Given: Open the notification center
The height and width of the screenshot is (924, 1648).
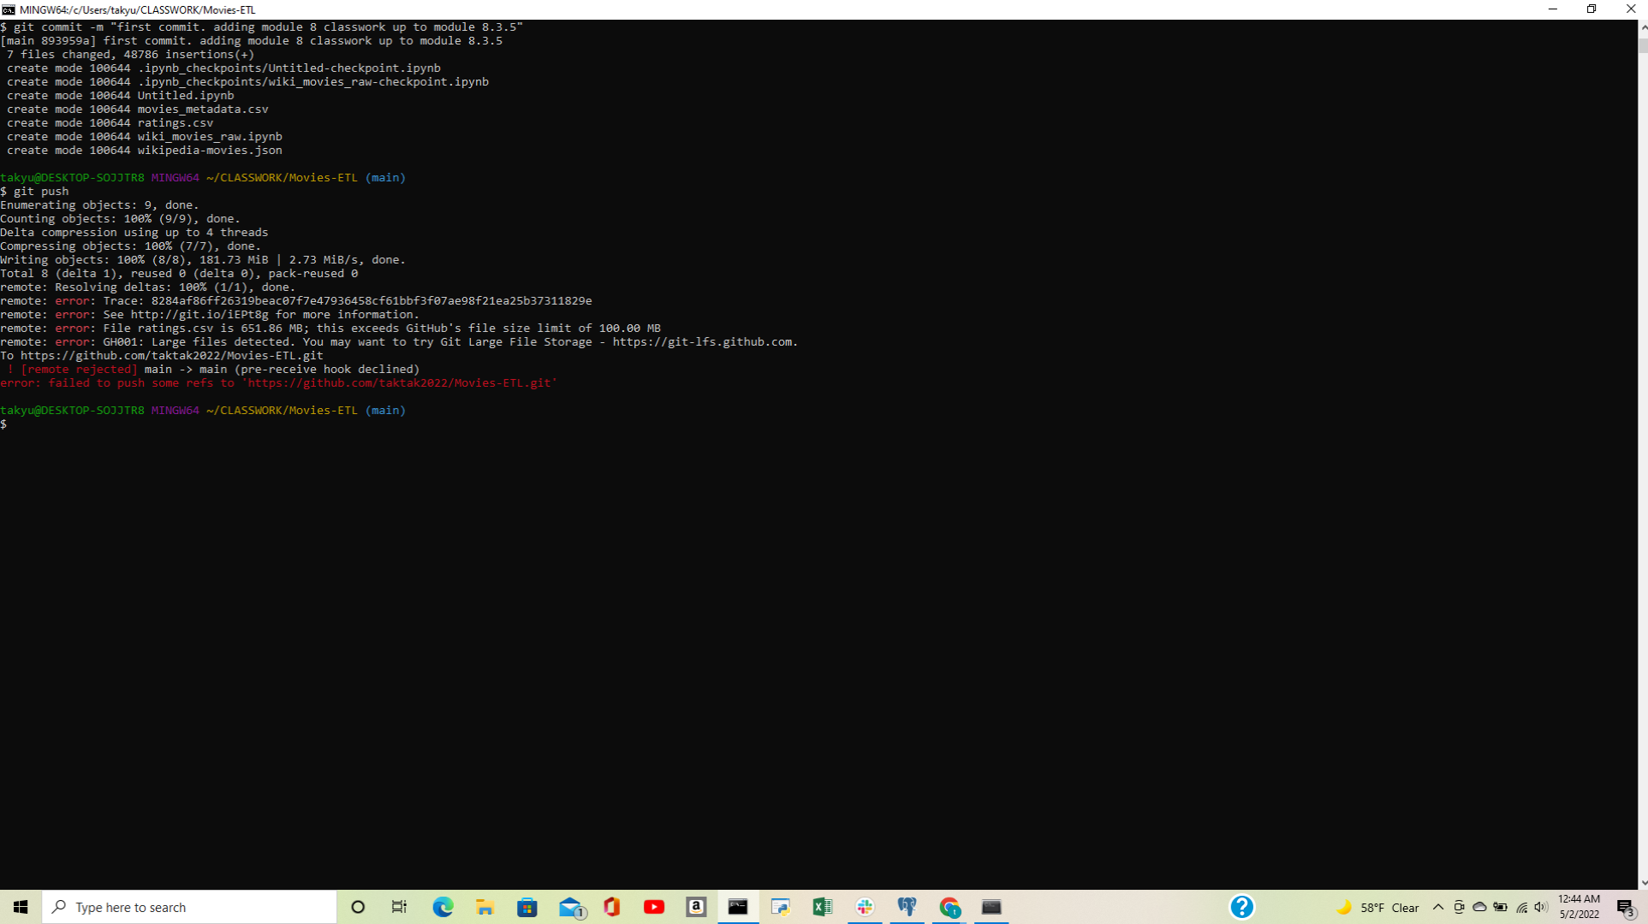Looking at the screenshot, I should (x=1626, y=907).
